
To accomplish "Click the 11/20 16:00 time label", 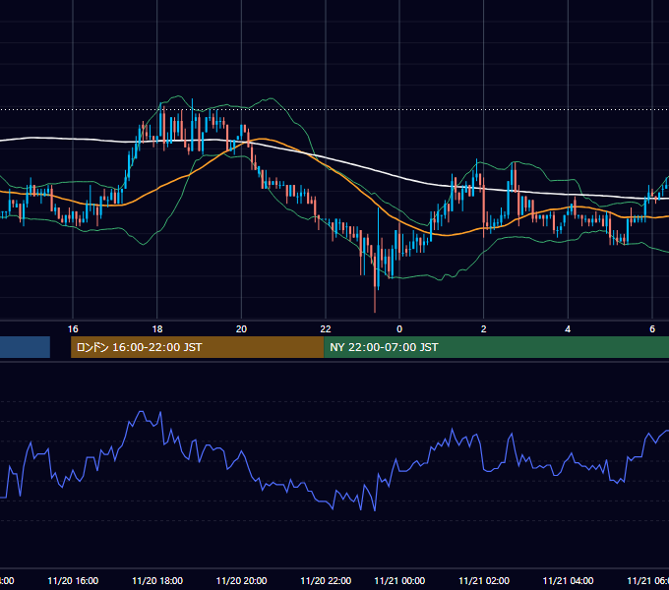I will [73, 580].
